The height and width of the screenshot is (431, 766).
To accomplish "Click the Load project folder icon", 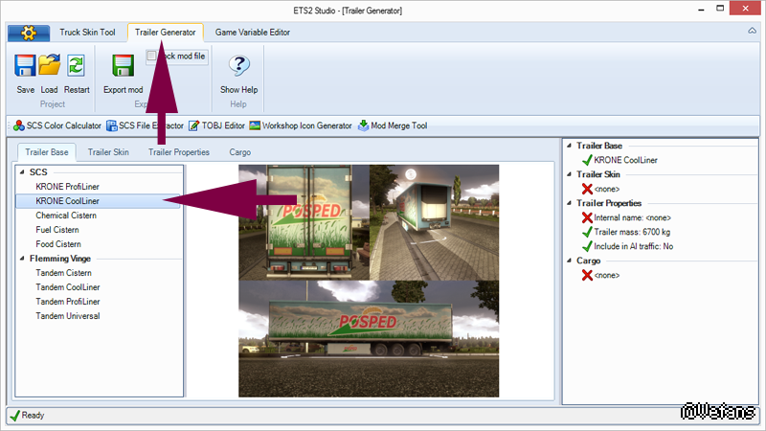I will pos(49,67).
